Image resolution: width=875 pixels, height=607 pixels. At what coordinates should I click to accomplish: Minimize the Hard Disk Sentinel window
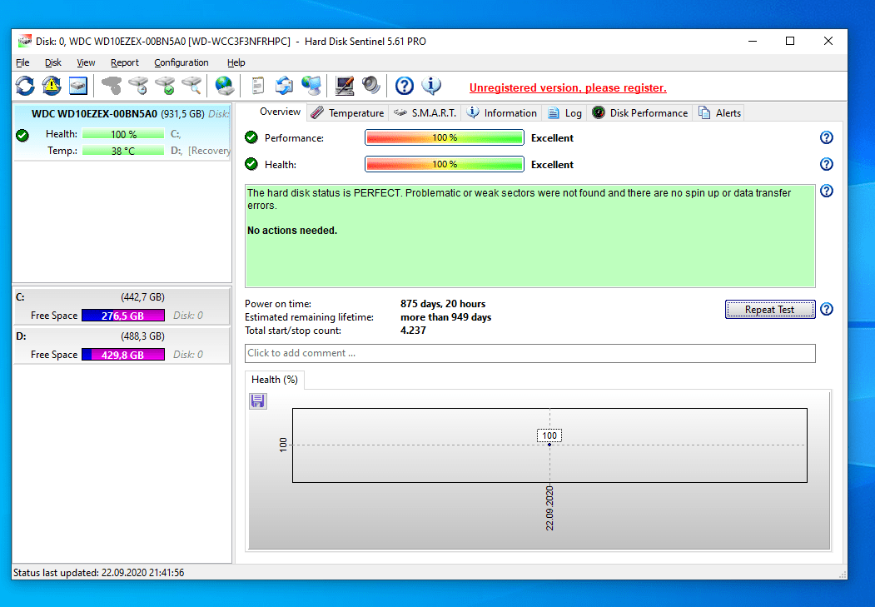[753, 41]
